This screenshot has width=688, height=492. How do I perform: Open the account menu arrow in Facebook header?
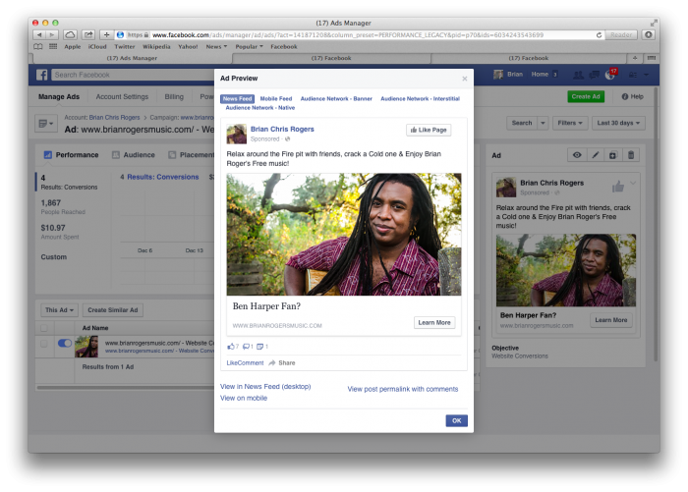[x=646, y=75]
